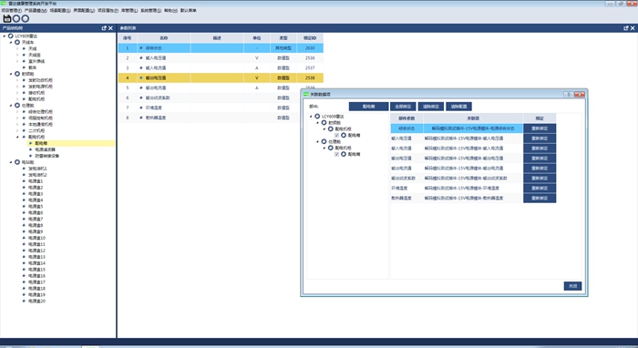
Task: Select '输入电流值' row in dialog table
Action: (473, 148)
